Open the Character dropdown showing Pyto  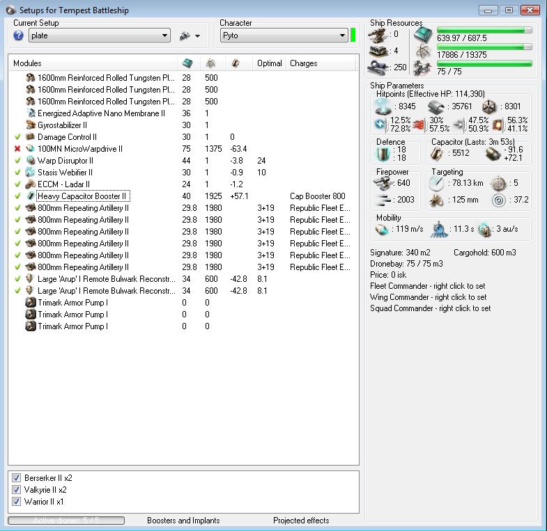click(284, 35)
